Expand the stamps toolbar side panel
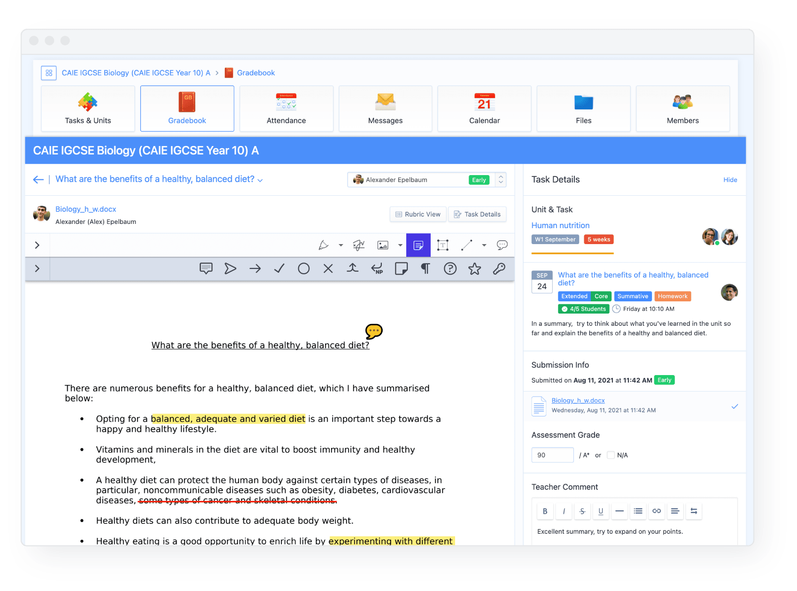 [37, 269]
